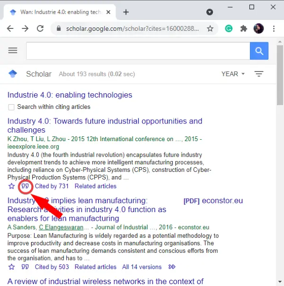Open a new browser tab
Viewport: 284px width, 286px height.
(126, 12)
